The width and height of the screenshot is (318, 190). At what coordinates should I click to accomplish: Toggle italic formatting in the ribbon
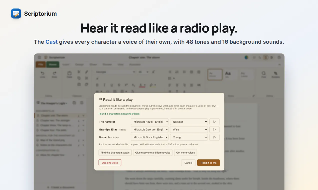click(104, 85)
